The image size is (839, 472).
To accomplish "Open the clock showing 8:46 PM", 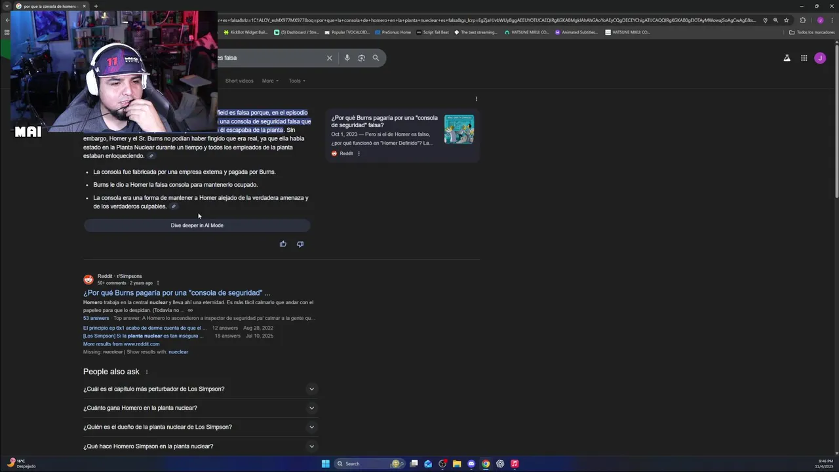I will click(825, 463).
